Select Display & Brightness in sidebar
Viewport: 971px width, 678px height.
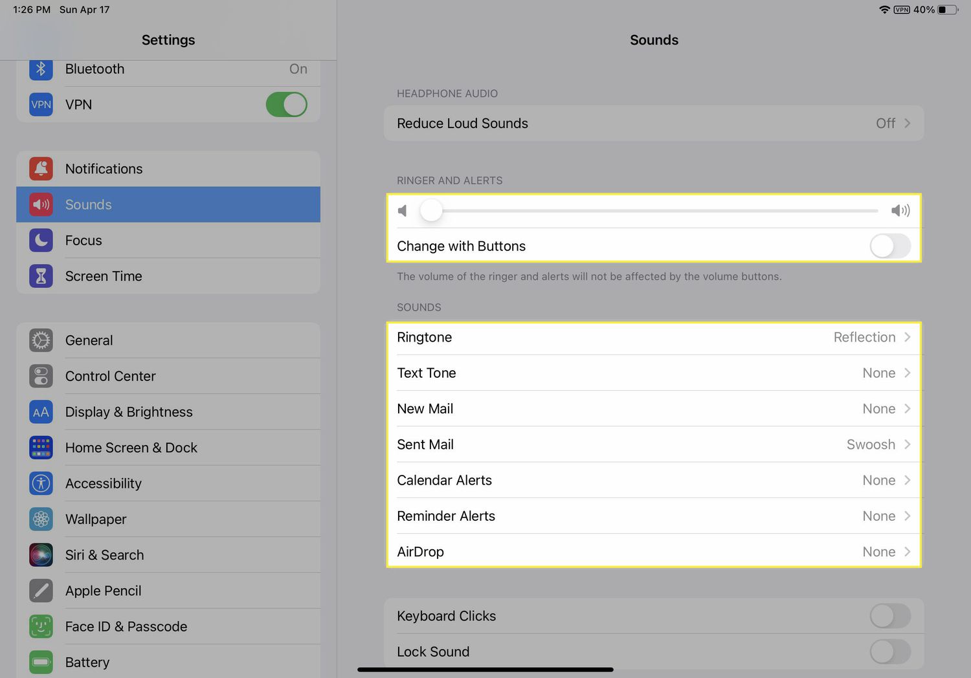[x=168, y=412]
